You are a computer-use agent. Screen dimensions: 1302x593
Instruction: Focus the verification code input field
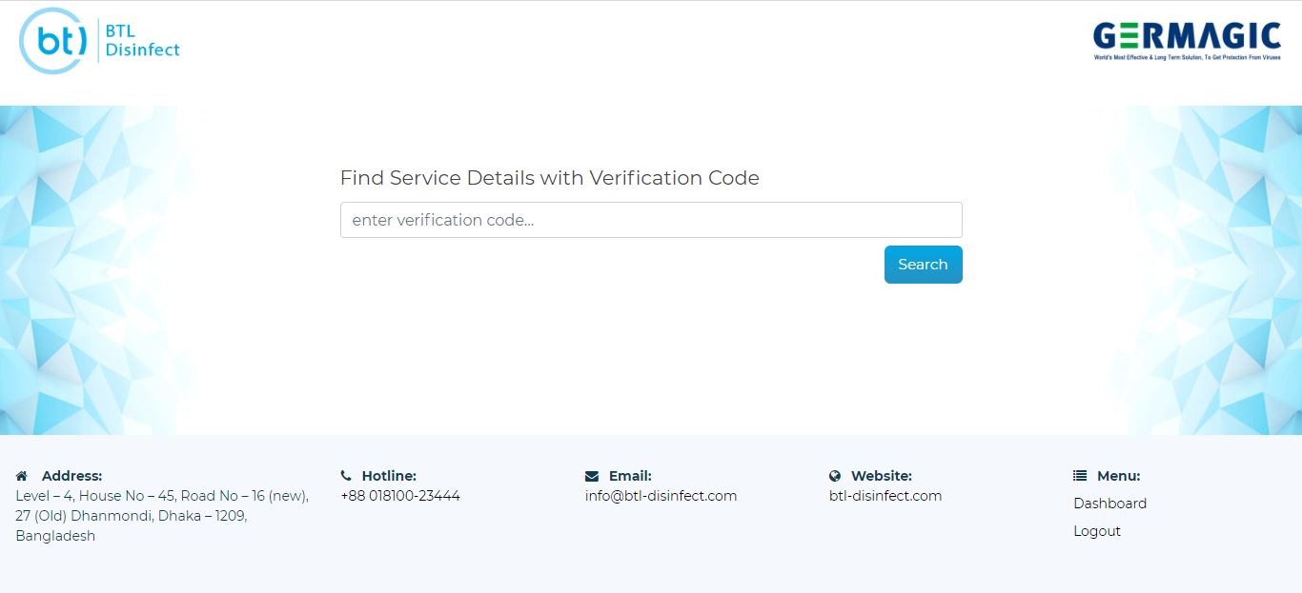[651, 220]
